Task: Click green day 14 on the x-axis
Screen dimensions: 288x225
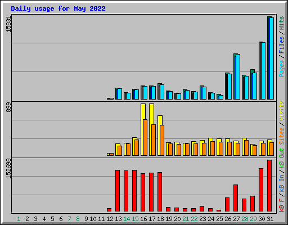Action: pyautogui.click(x=127, y=219)
